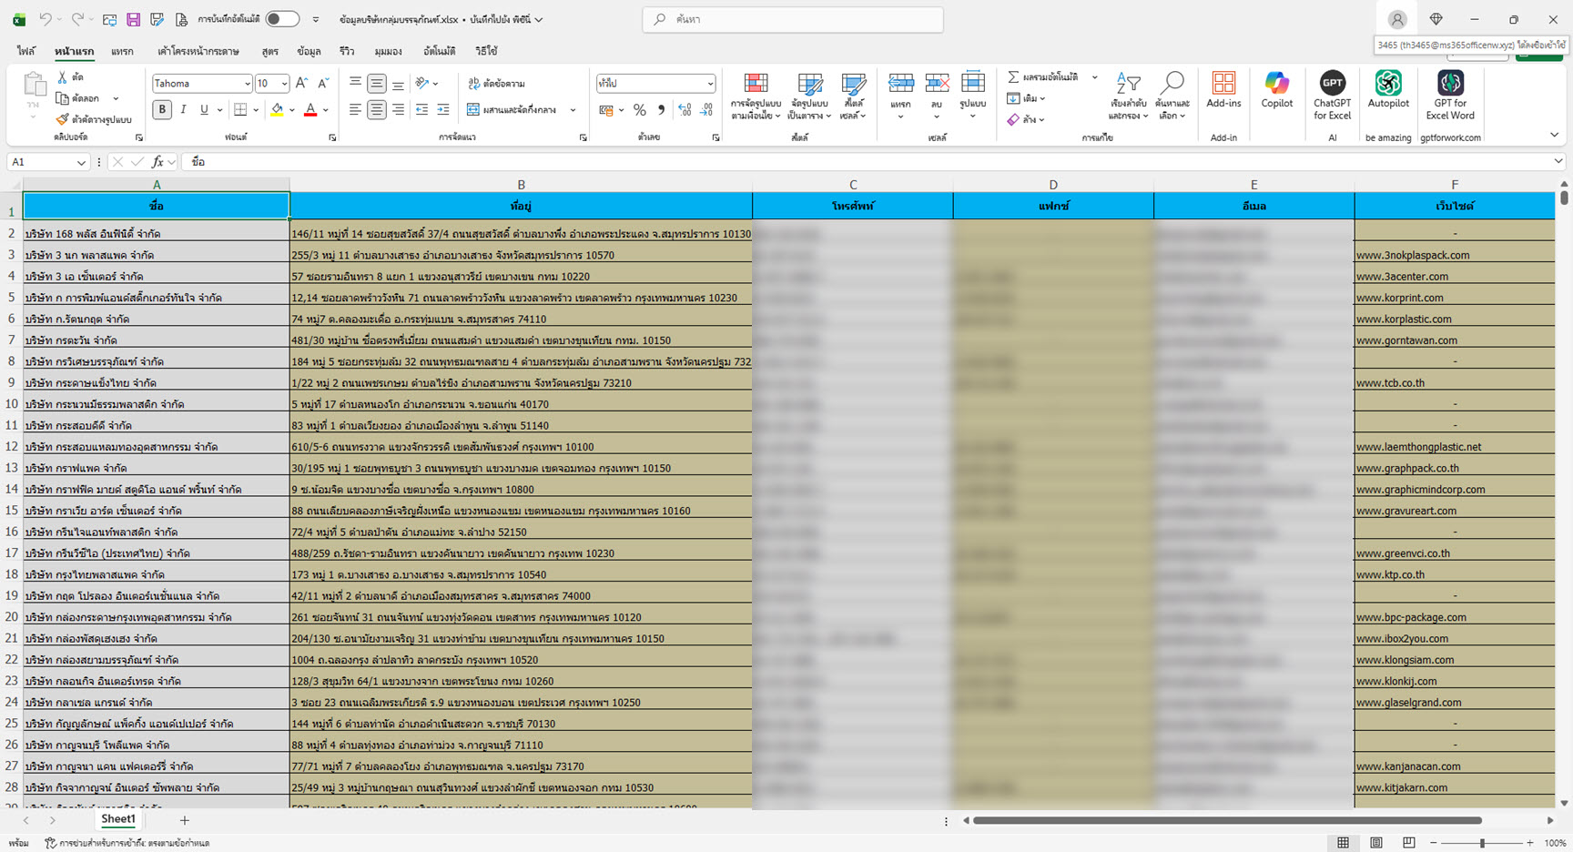Click the Autopilot add-in icon
1573x852 pixels.
[x=1387, y=91]
